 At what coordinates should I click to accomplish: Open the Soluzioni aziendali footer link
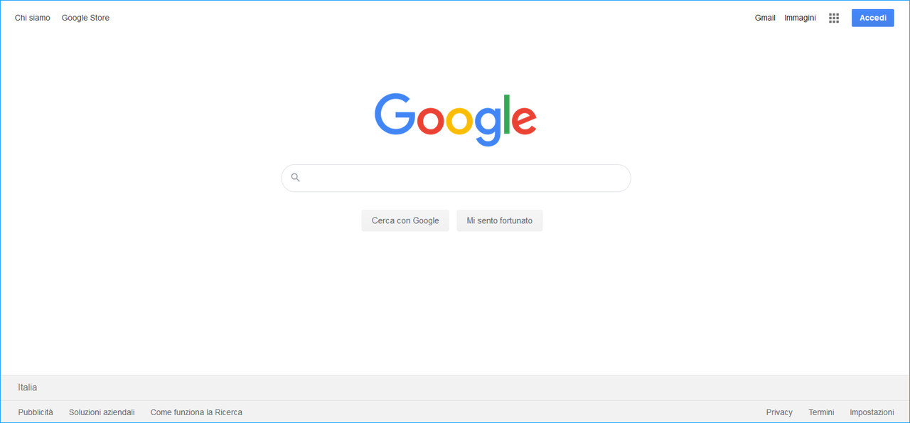[102, 412]
